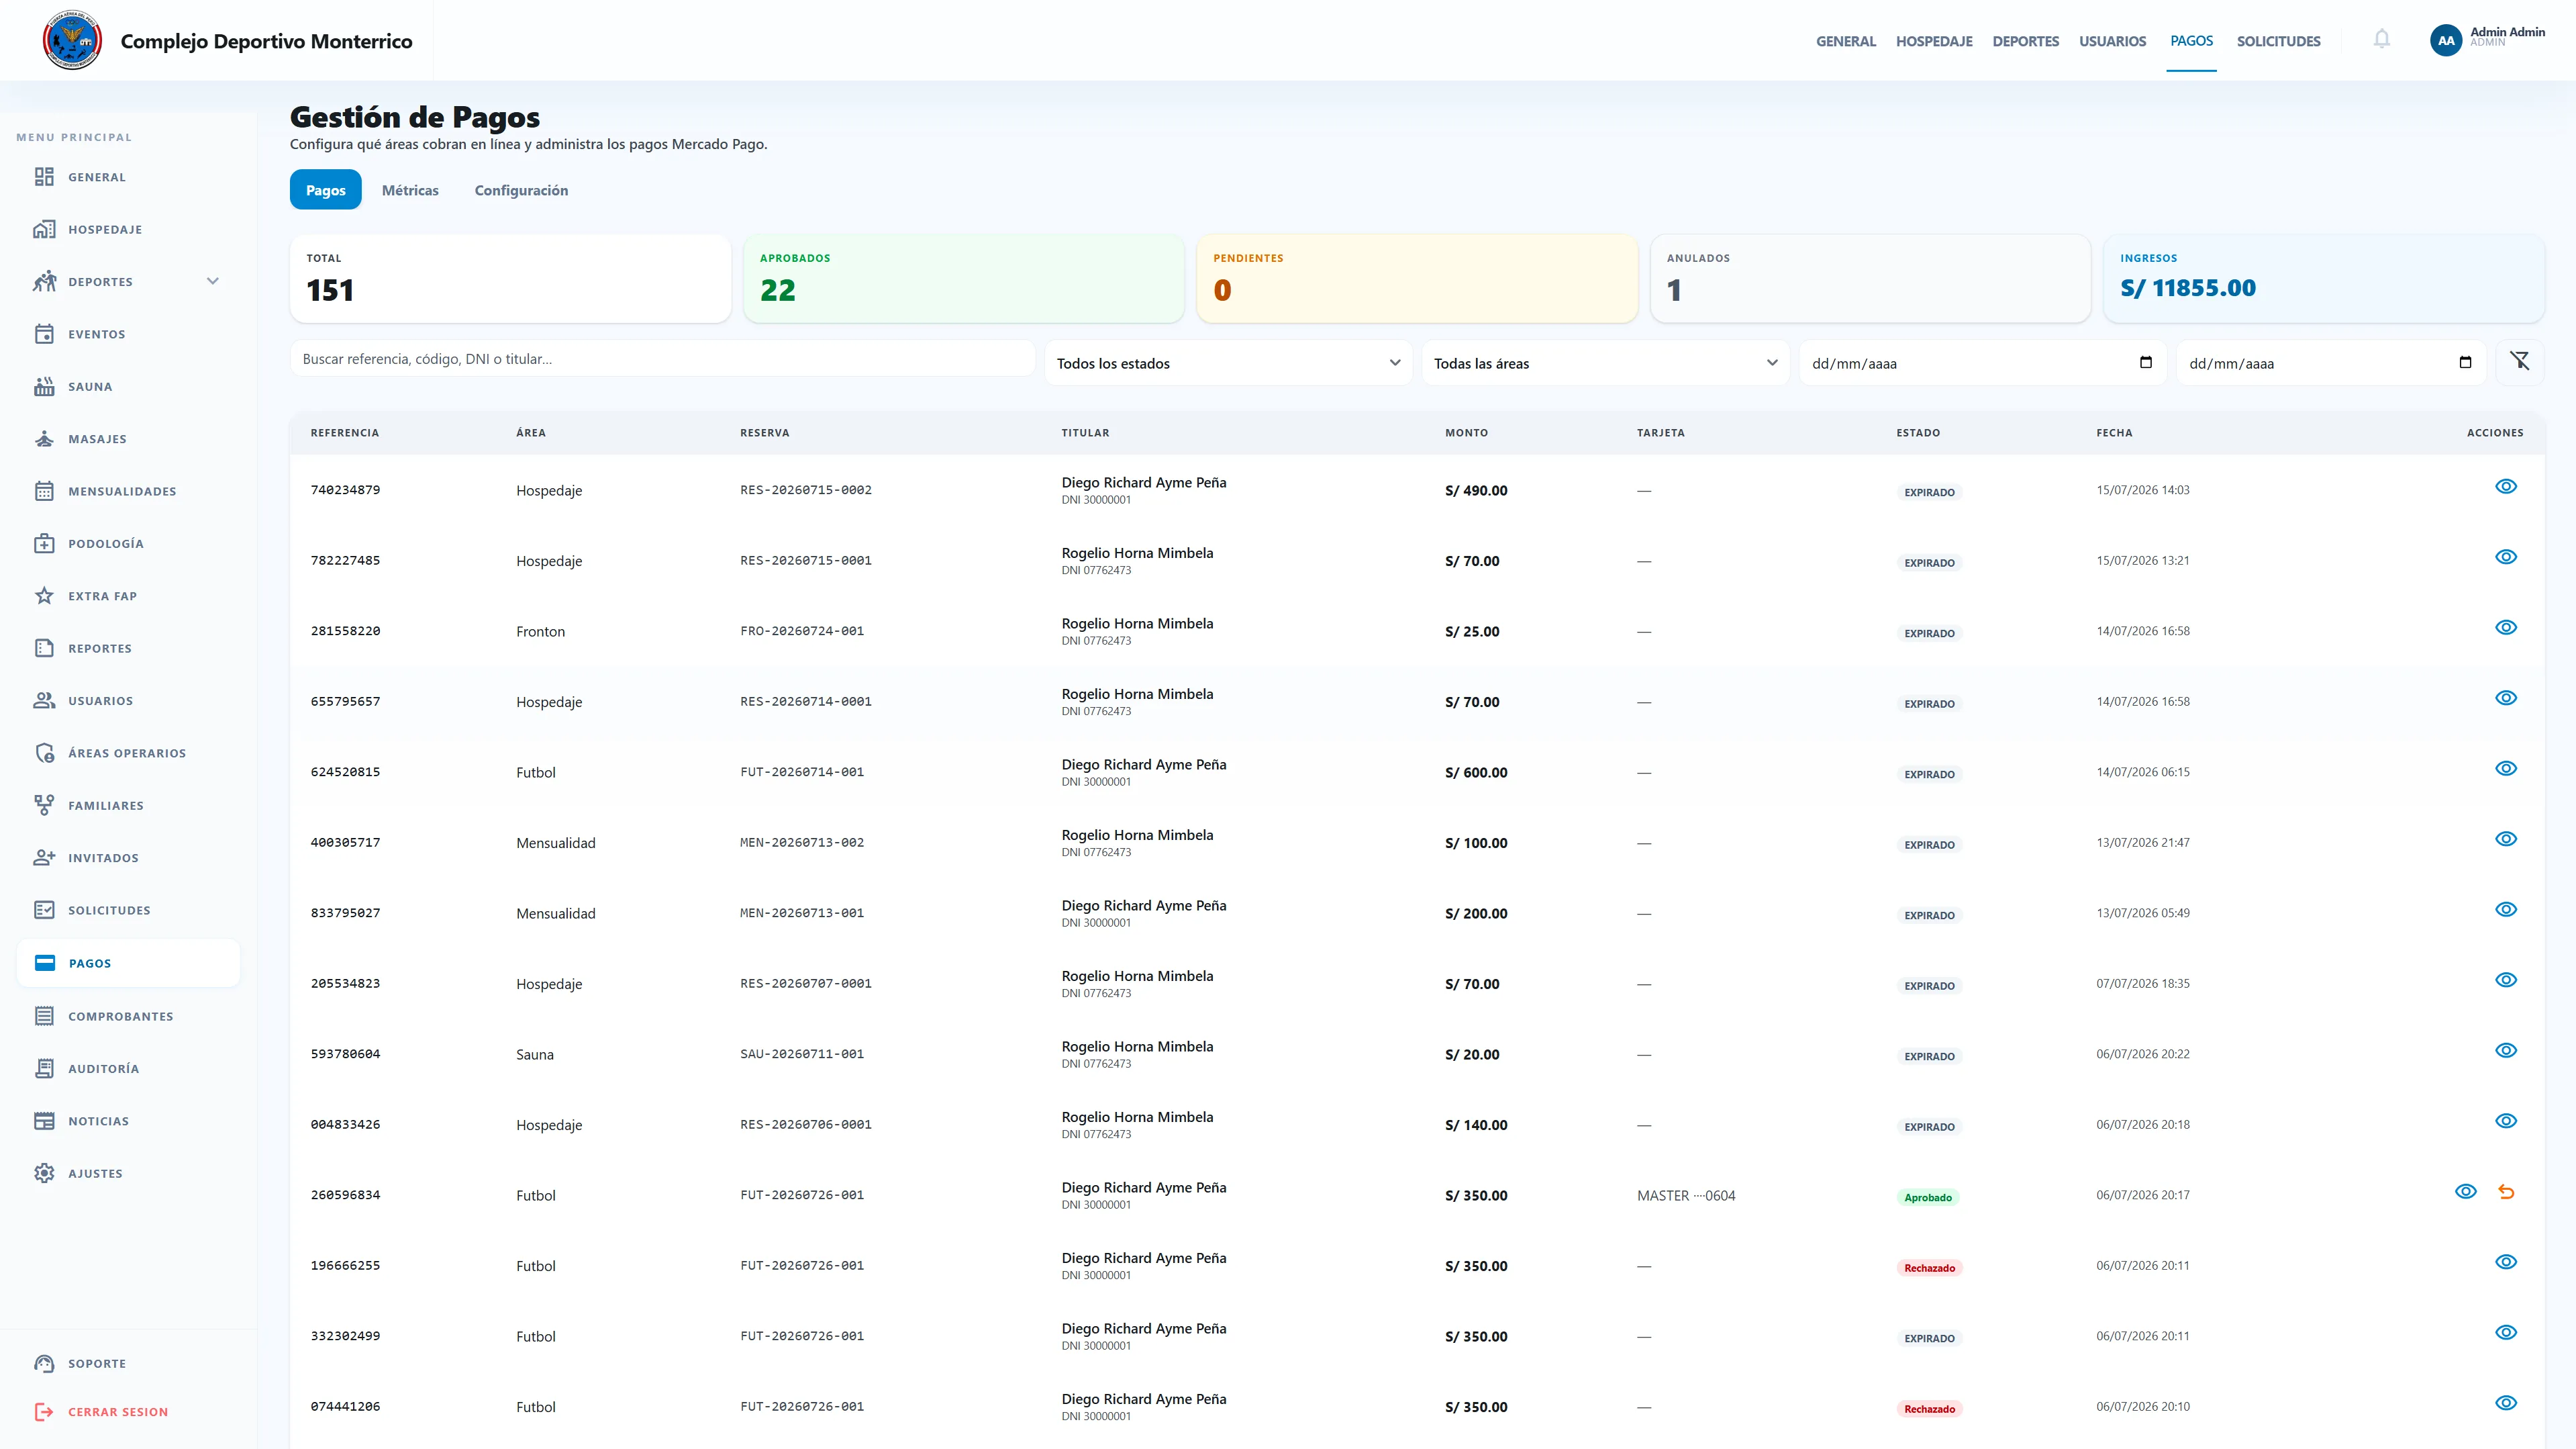View details of payment 624520815

[x=2505, y=769]
